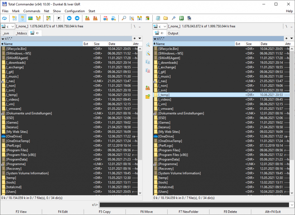Toggle thumbnail view mode
This screenshot has height=215, width=295.
30,18
